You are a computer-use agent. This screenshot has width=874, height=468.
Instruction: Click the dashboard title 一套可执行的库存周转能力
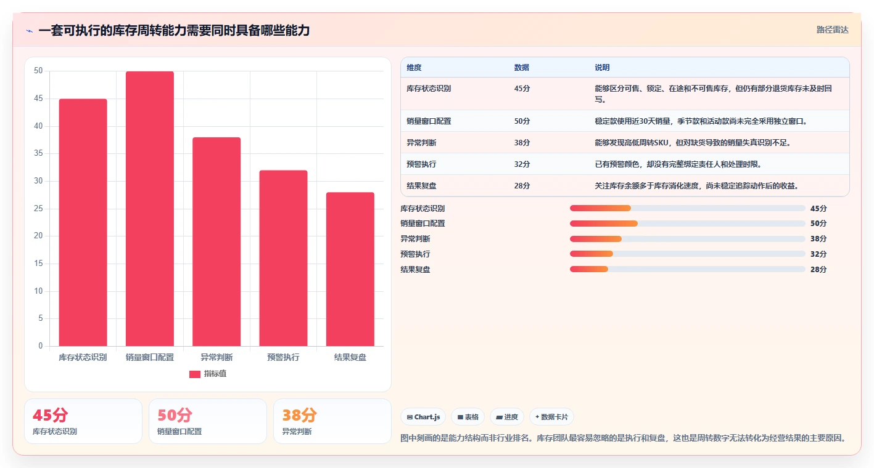click(174, 30)
